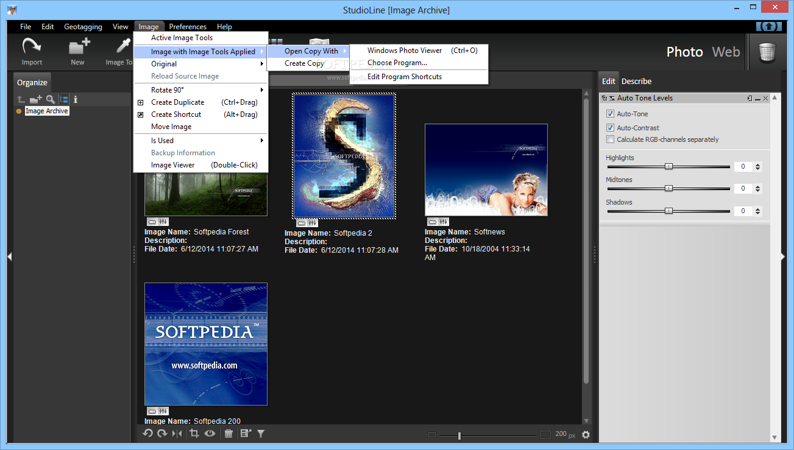794x450 pixels.
Task: Click the Midtones slider handle
Action: tap(668, 188)
